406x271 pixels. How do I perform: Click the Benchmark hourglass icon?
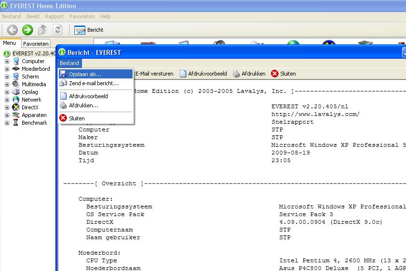16,123
